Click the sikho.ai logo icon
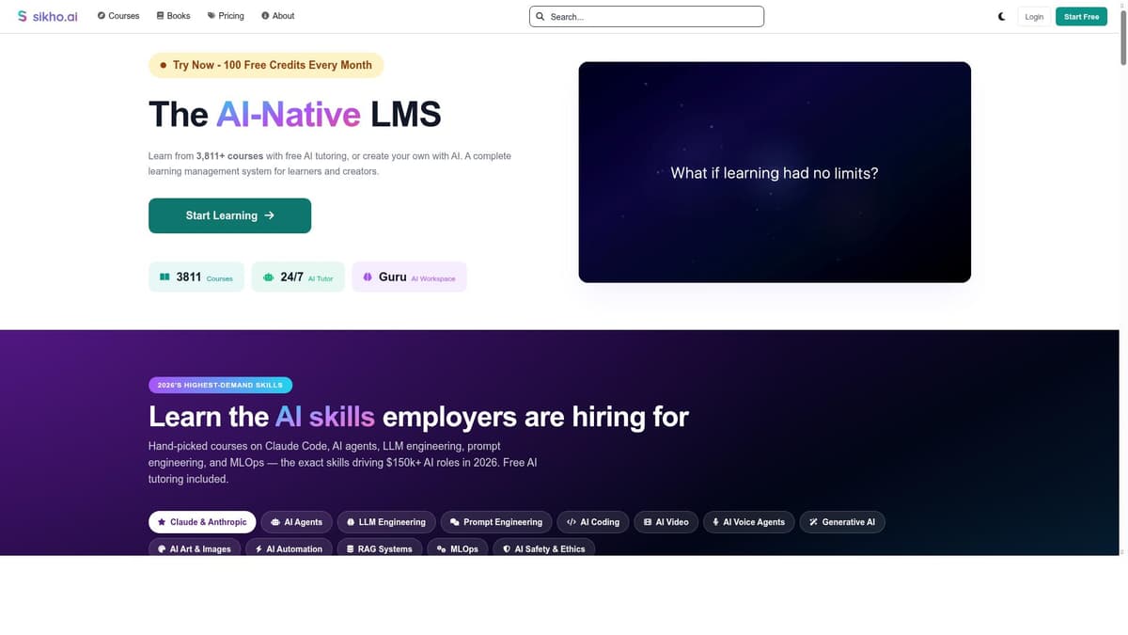 click(22, 15)
